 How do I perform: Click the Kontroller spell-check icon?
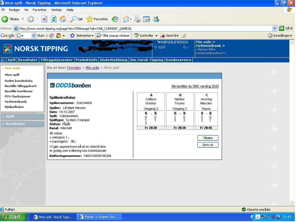[x=136, y=35]
